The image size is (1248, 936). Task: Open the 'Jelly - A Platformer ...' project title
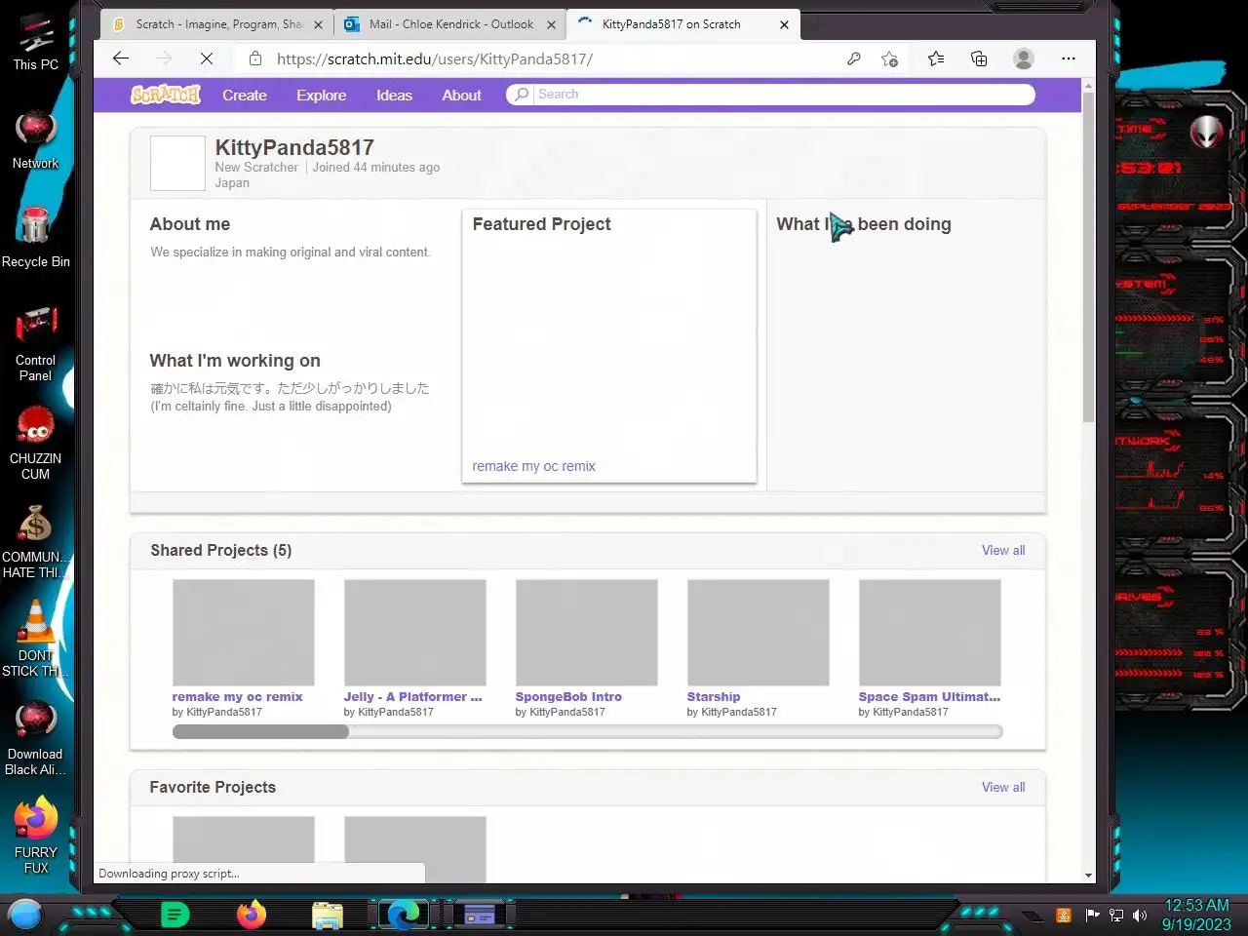[412, 696]
